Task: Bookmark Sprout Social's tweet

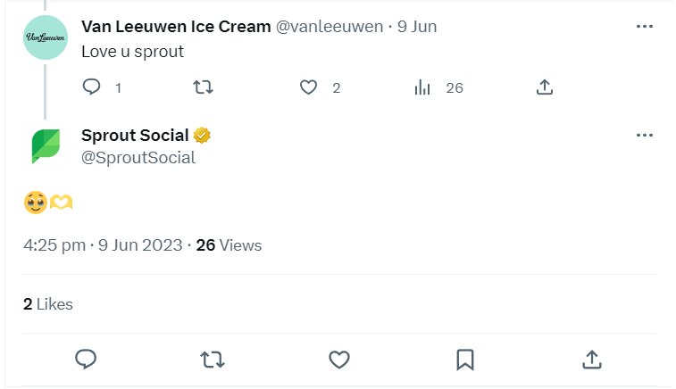Action: coord(464,359)
